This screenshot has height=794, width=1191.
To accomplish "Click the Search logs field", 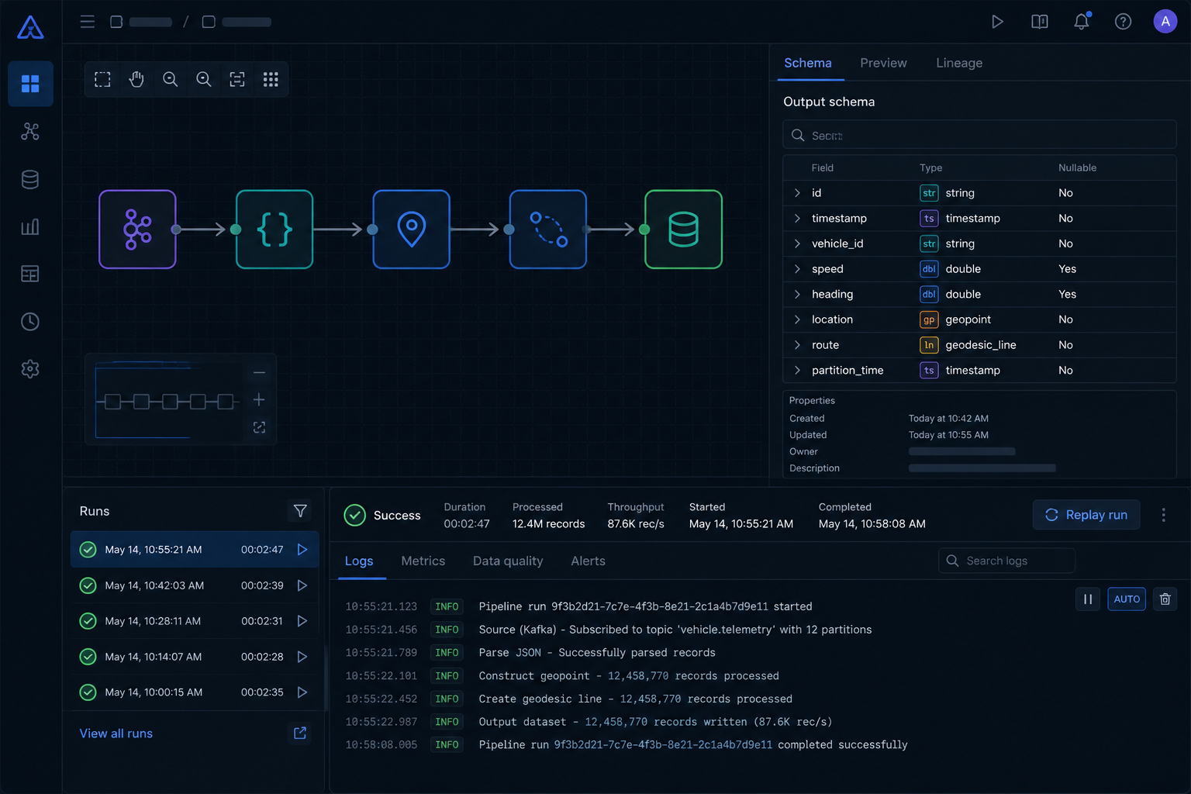I will point(1006,561).
